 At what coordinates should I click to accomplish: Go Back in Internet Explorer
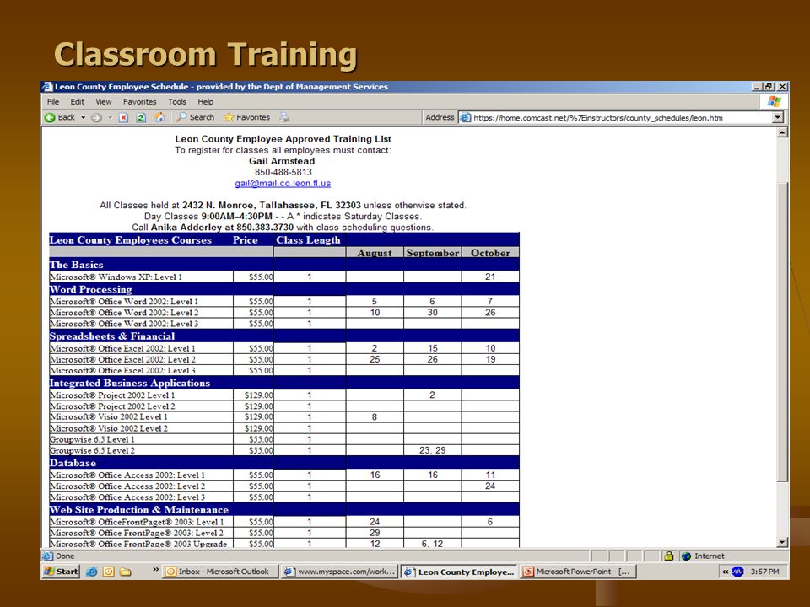click(60, 118)
